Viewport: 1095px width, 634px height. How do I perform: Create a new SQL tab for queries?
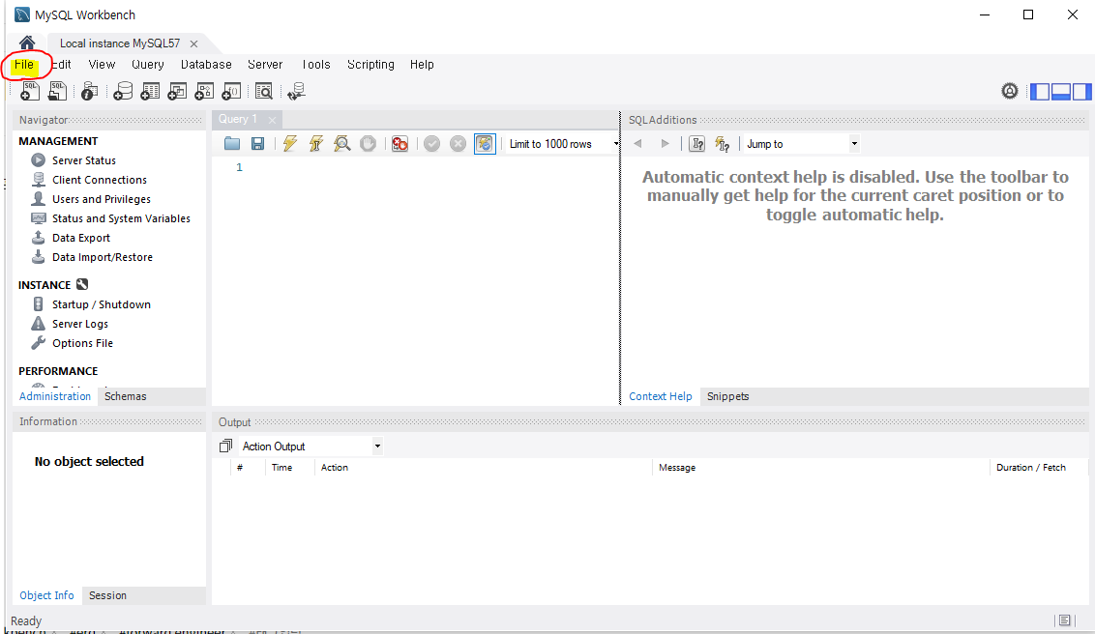(x=30, y=91)
